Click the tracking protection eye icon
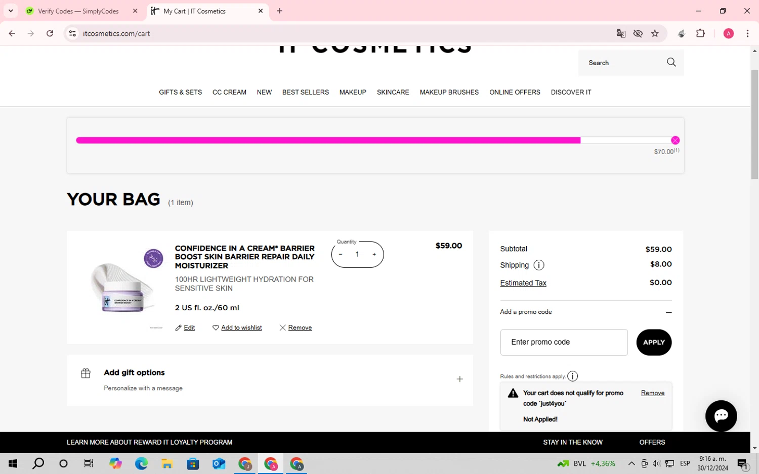This screenshot has height=474, width=759. click(638, 33)
